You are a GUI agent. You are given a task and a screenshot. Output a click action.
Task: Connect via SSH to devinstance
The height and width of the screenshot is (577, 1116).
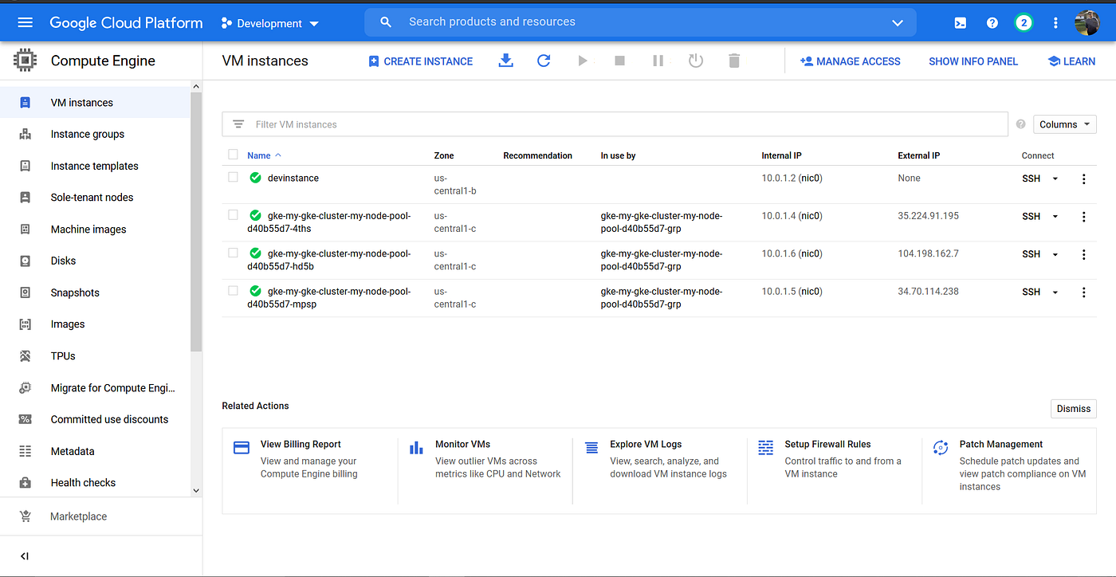(x=1032, y=179)
